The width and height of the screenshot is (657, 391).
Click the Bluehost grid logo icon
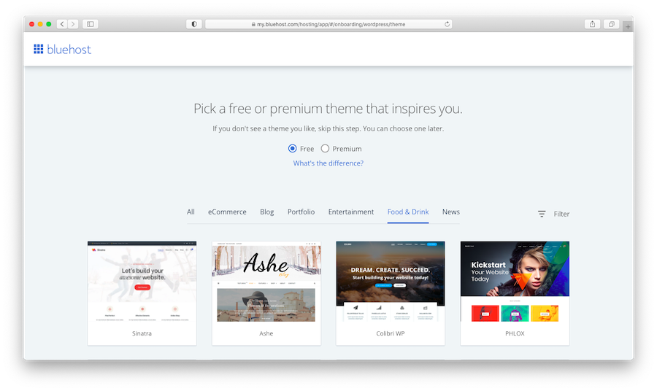[x=39, y=49]
